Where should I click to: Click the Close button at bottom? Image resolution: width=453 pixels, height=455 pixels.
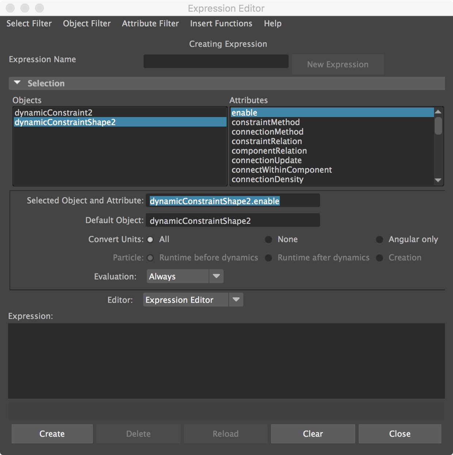coord(400,434)
